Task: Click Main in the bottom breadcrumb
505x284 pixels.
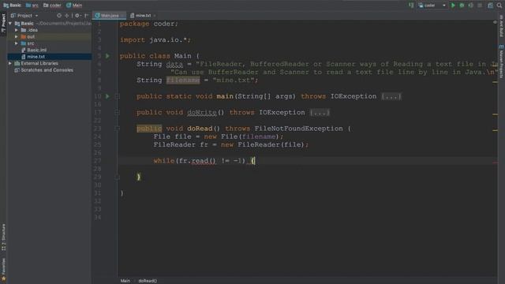Action: point(125,281)
